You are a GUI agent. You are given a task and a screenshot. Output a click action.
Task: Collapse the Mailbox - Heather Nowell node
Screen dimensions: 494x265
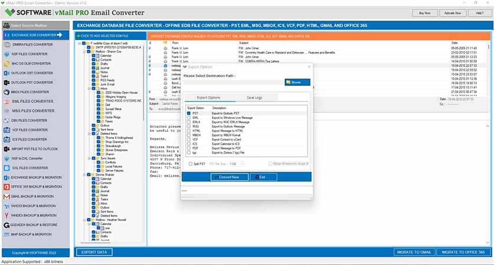[x=84, y=220]
